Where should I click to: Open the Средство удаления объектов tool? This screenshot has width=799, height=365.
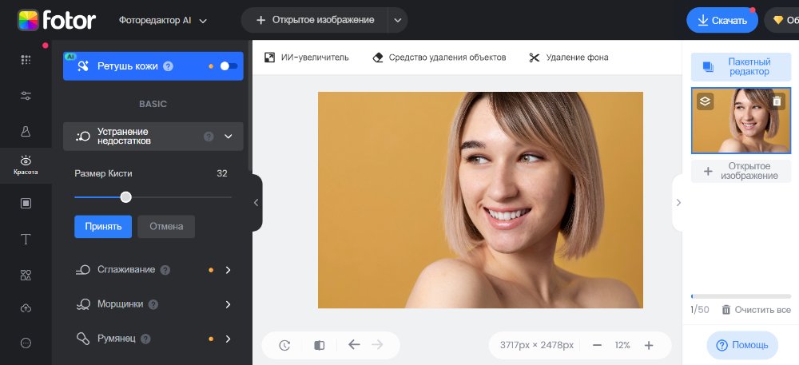click(x=439, y=58)
